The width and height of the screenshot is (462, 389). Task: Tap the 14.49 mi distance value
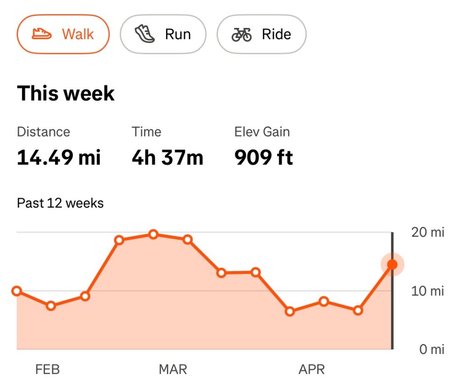59,158
